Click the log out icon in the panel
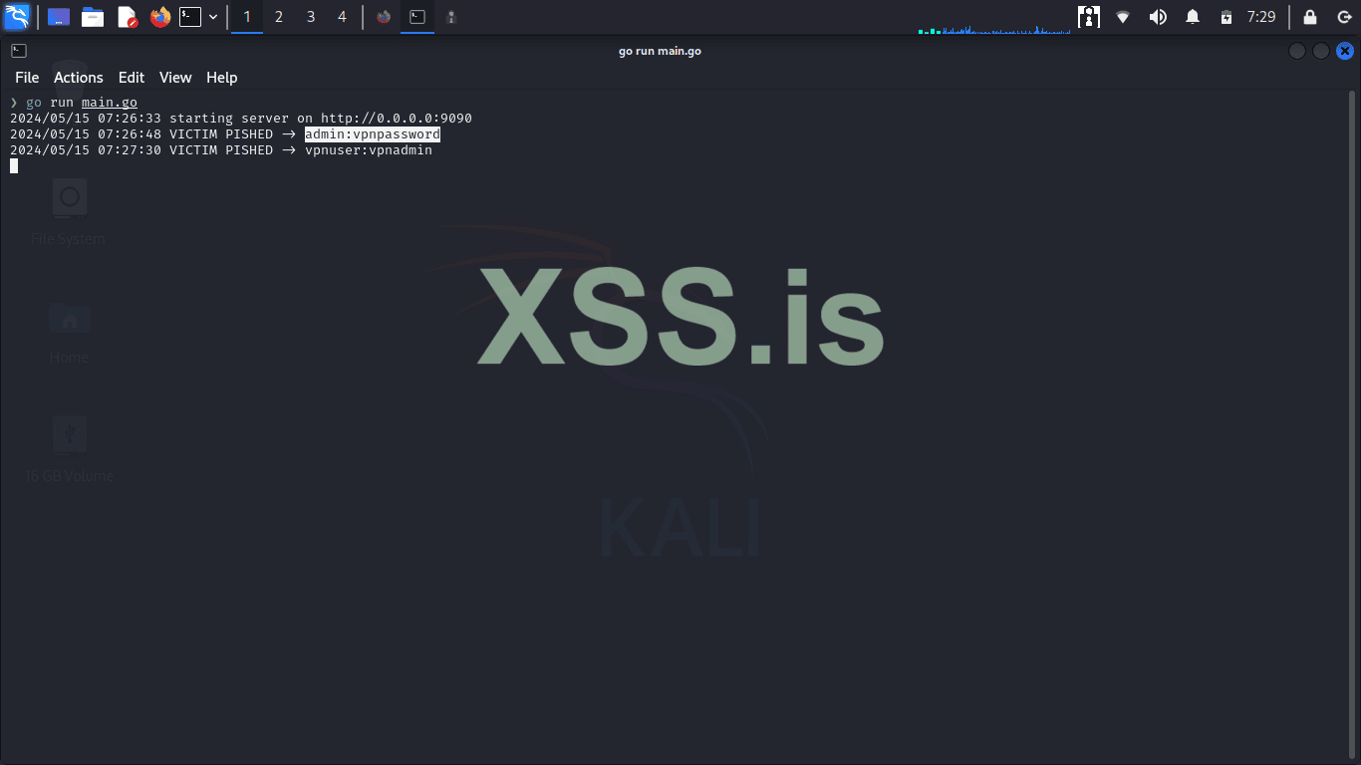This screenshot has width=1361, height=765. tap(1342, 17)
